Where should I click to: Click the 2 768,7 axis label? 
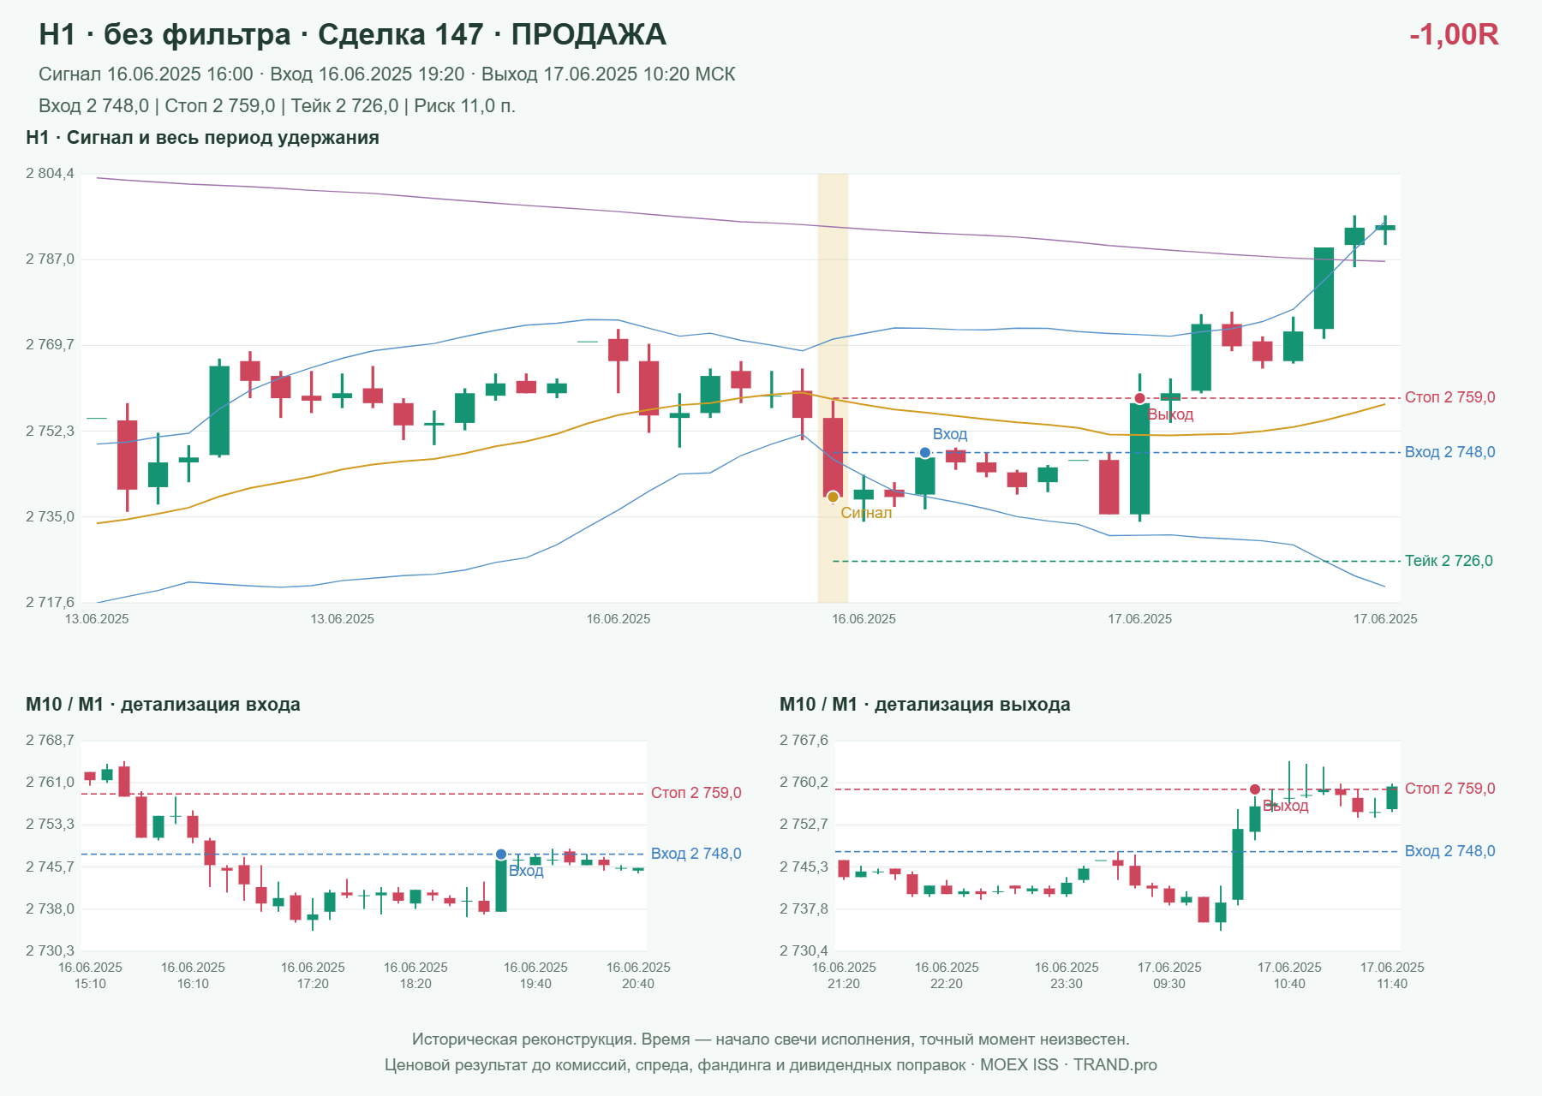(x=50, y=741)
